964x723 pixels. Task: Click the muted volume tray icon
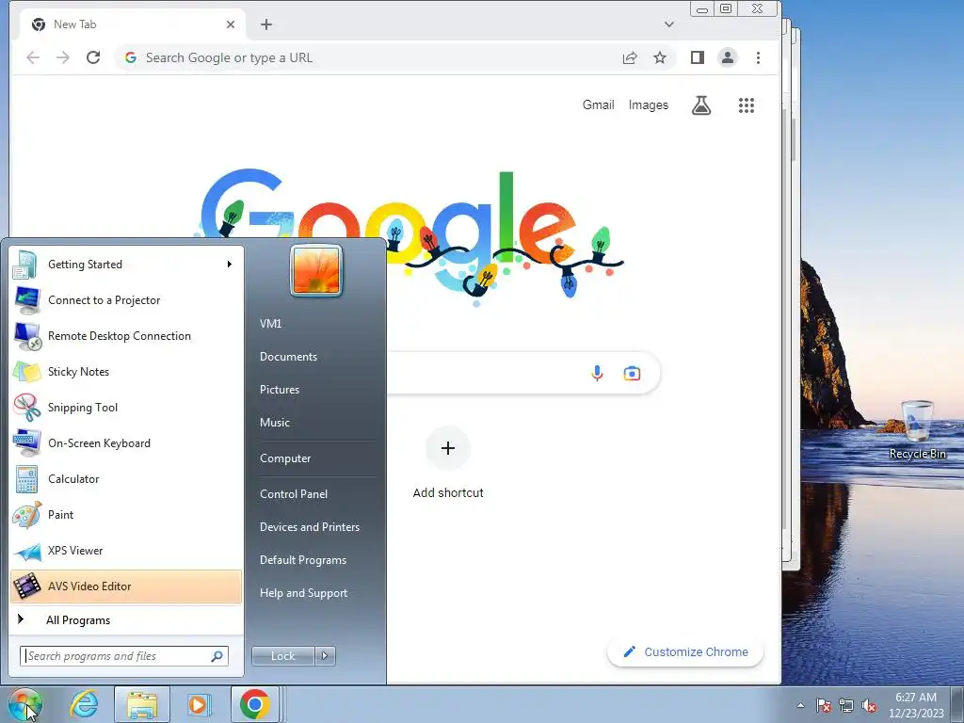(x=869, y=705)
